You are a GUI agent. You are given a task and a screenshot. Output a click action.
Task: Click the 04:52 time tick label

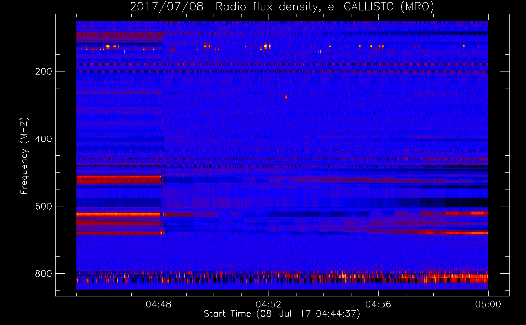(x=269, y=305)
